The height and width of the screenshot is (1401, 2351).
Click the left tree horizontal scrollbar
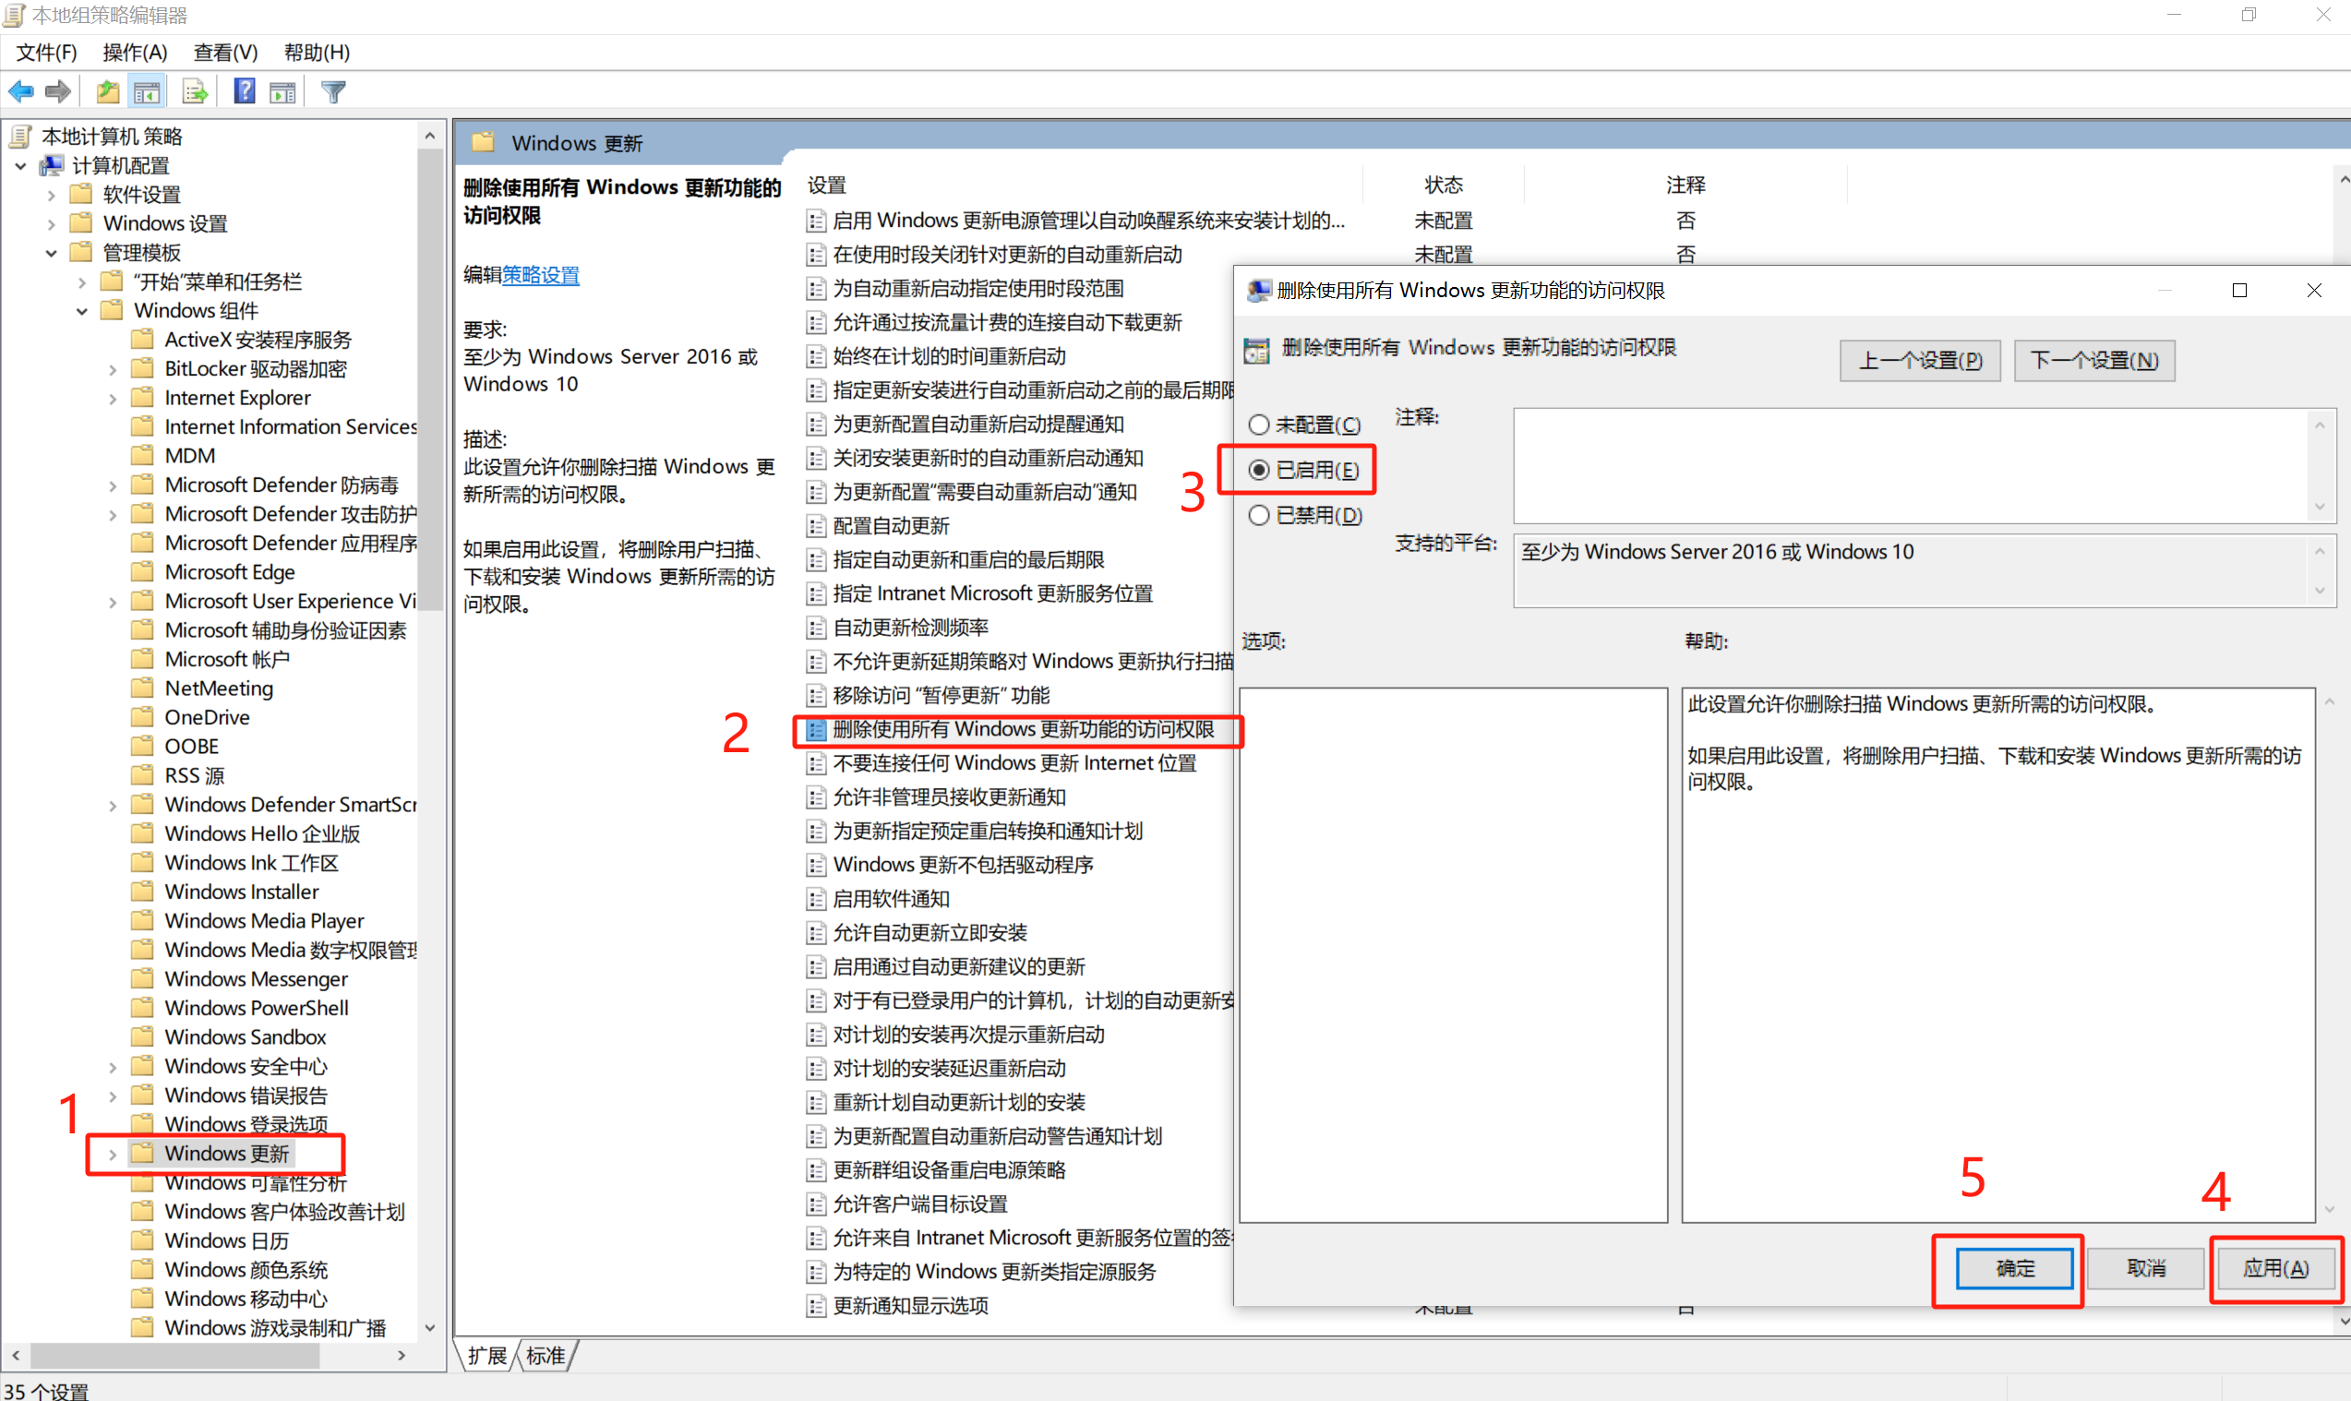pyautogui.click(x=174, y=1356)
